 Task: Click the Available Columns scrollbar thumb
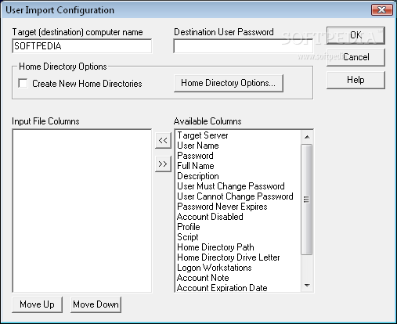click(307, 200)
